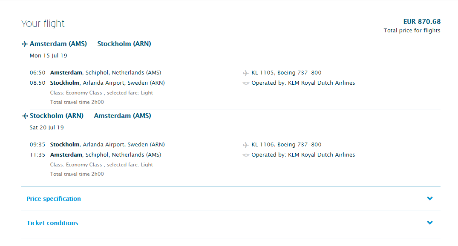The height and width of the screenshot is (246, 458).
Task: Click the KL 1105, Boeing 737-800 flight text
Action: (286, 73)
